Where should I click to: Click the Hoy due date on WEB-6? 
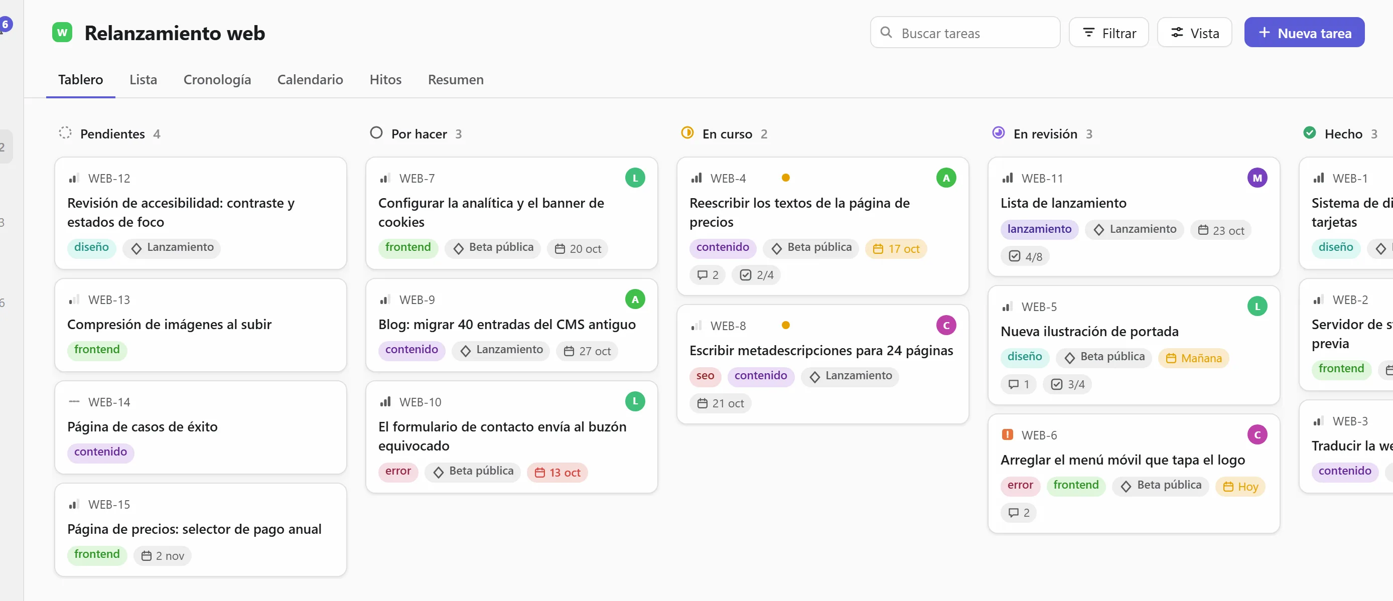point(1240,486)
